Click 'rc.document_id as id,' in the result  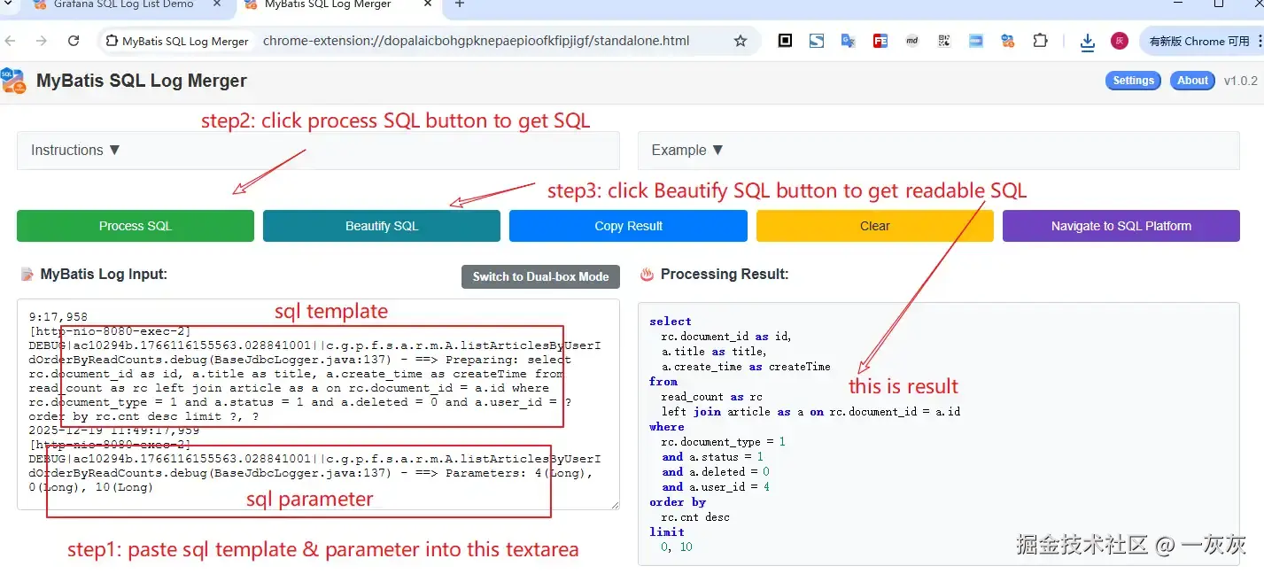click(x=726, y=337)
